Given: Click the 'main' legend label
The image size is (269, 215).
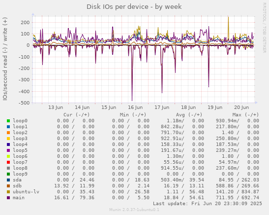Looking at the screenshot, I should [19, 198].
